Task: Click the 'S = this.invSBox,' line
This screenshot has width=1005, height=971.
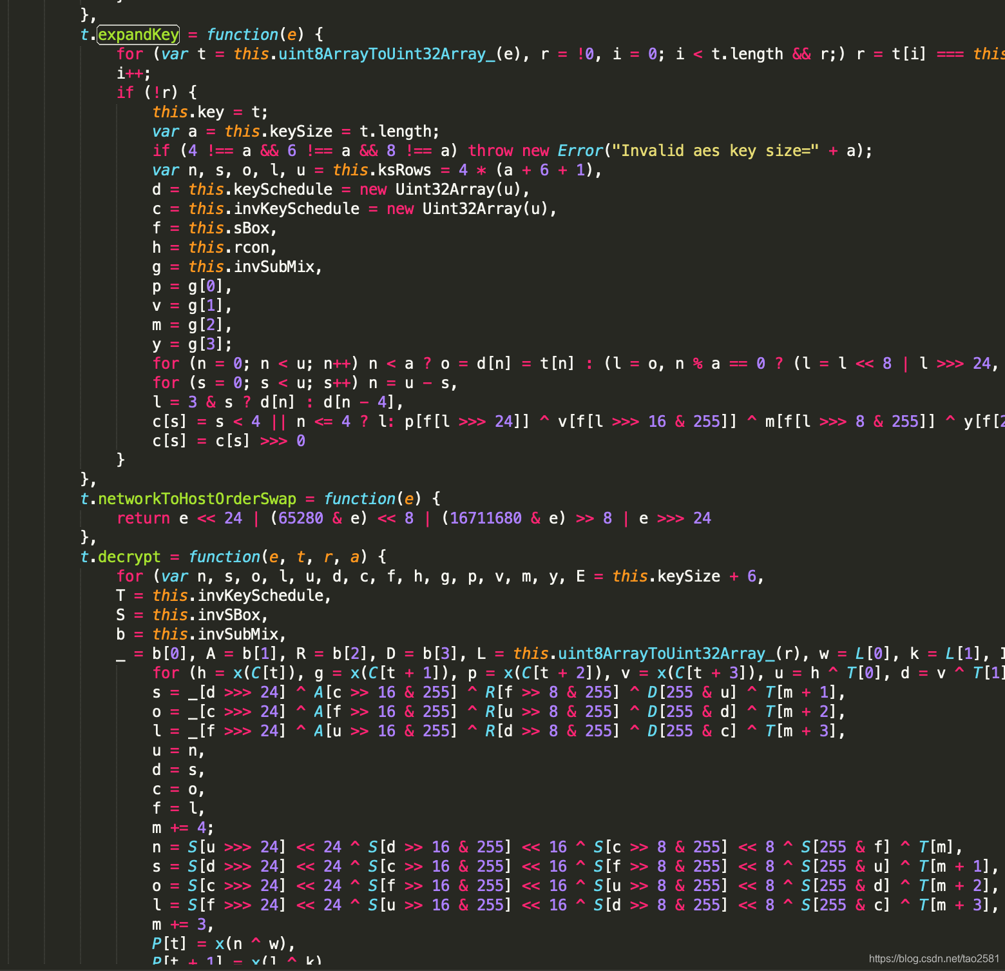Action: [193, 614]
